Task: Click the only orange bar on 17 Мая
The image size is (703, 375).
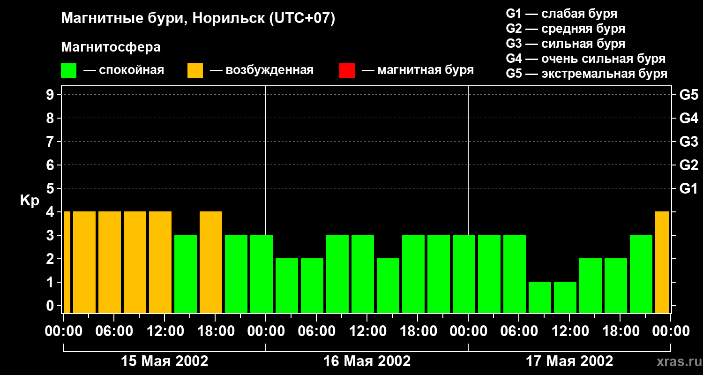Action: point(662,262)
